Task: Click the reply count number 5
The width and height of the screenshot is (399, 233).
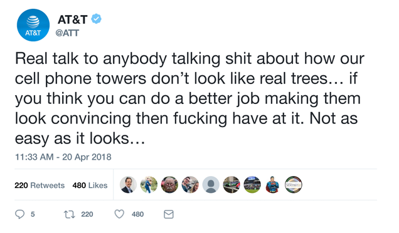Action: tap(33, 214)
